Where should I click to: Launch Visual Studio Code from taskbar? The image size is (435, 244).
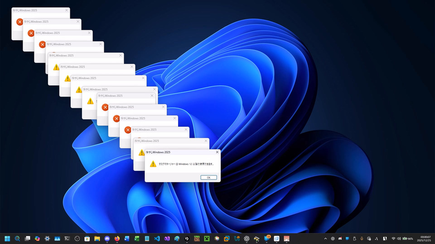157,239
